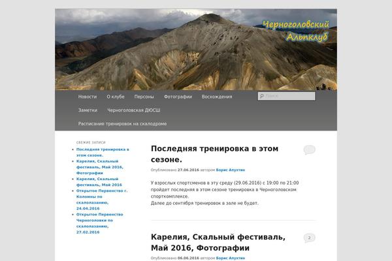Open sidebar link Карелия, Скальный фестиваль, Май 2016, Фотографии

click(99, 167)
